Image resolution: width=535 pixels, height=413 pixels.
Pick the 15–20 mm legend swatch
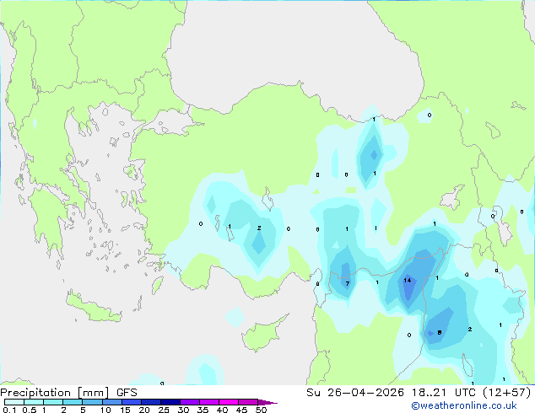132,402
